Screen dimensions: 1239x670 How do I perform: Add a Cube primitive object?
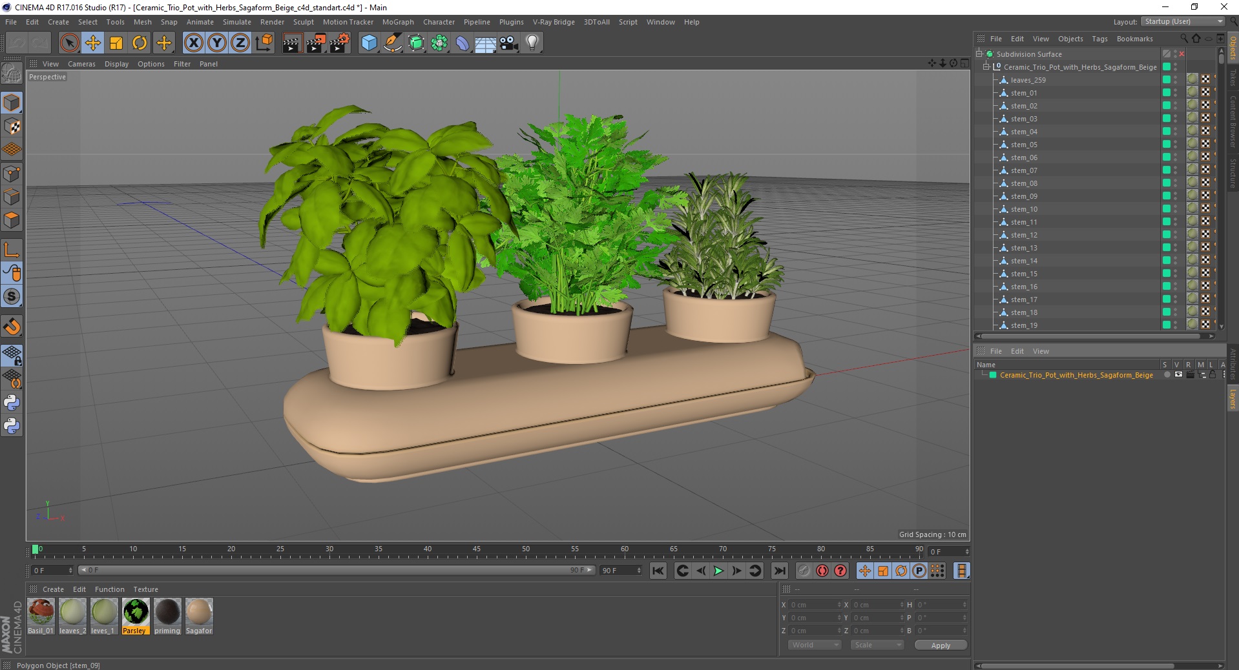(x=369, y=43)
